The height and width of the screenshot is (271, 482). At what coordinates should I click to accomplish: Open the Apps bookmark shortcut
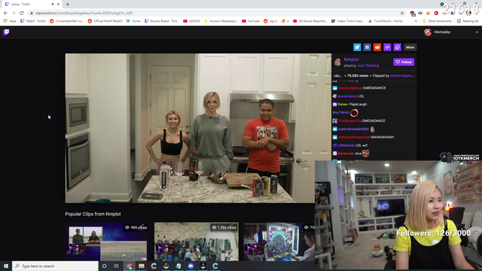10,21
